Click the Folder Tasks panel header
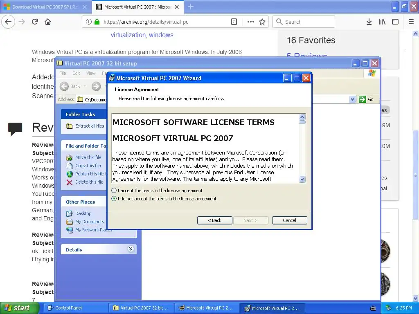The width and height of the screenshot is (419, 314). [84, 114]
